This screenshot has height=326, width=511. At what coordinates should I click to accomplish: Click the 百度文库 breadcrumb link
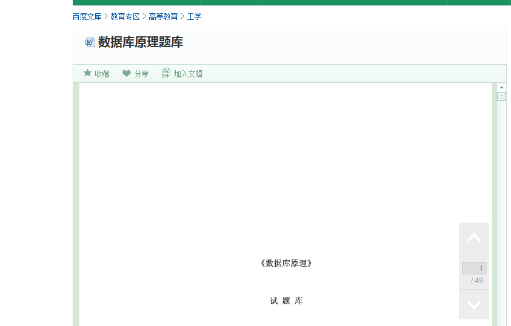[x=87, y=16]
